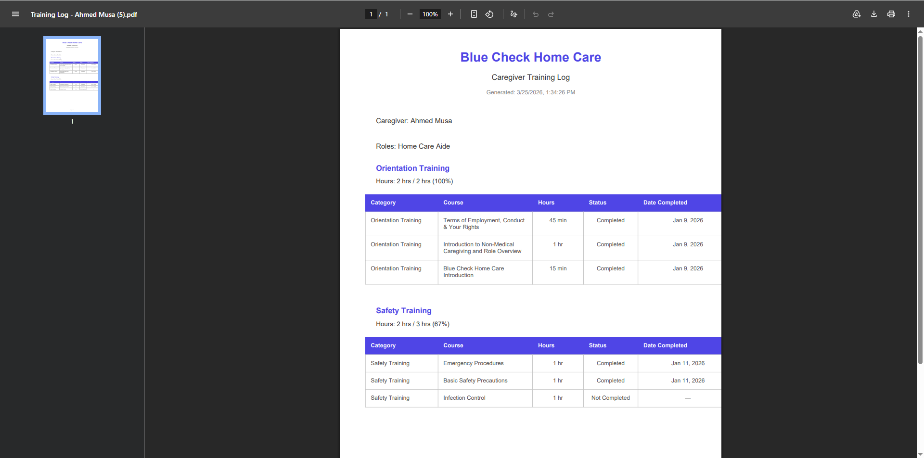
Task: Open the draw annotation tool
Action: coord(513,14)
